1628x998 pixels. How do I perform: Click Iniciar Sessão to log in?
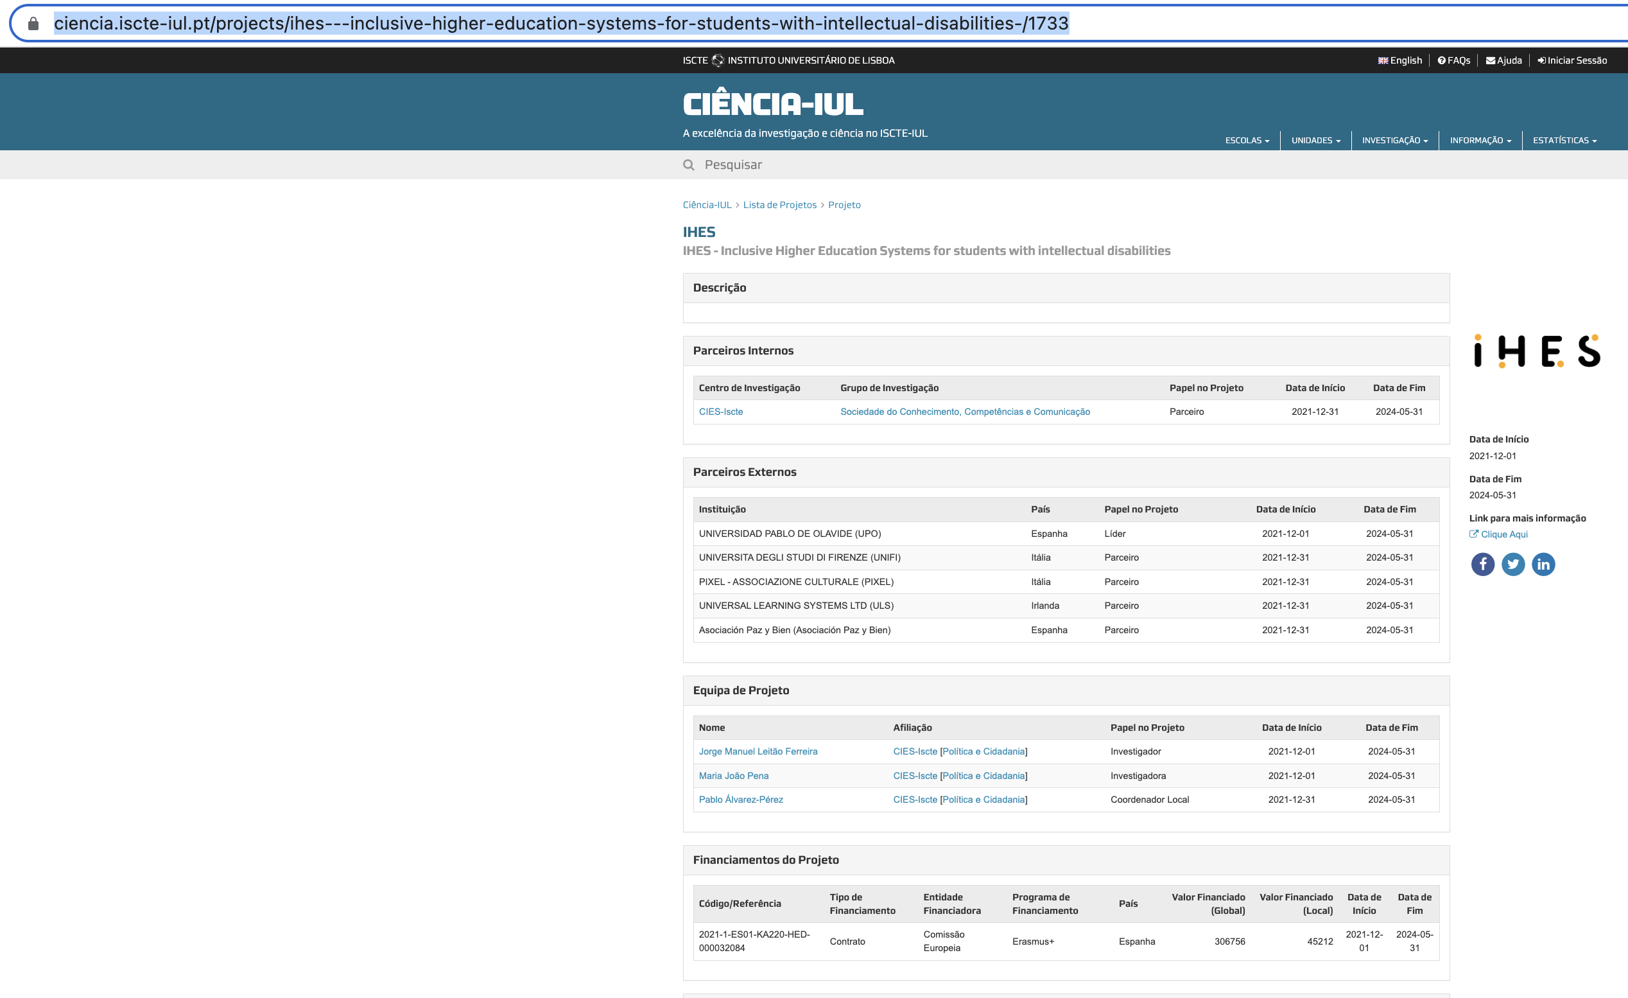point(1572,60)
